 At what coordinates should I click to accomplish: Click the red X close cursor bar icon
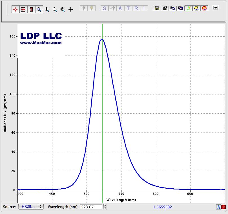pyautogui.click(x=223, y=207)
